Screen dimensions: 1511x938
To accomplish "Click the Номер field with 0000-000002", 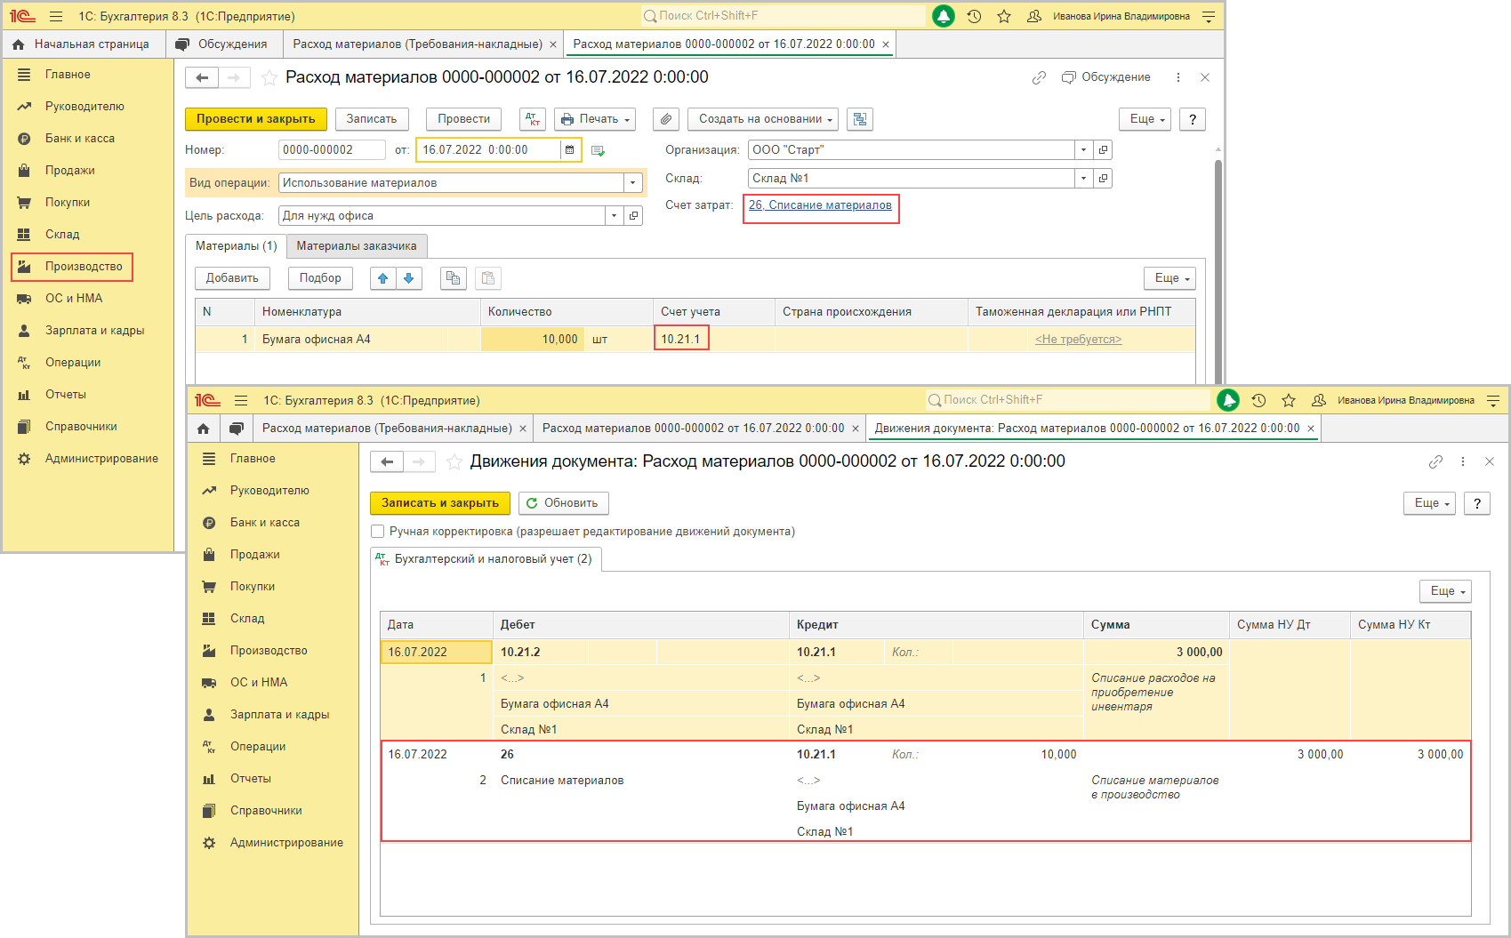I will 332,150.
